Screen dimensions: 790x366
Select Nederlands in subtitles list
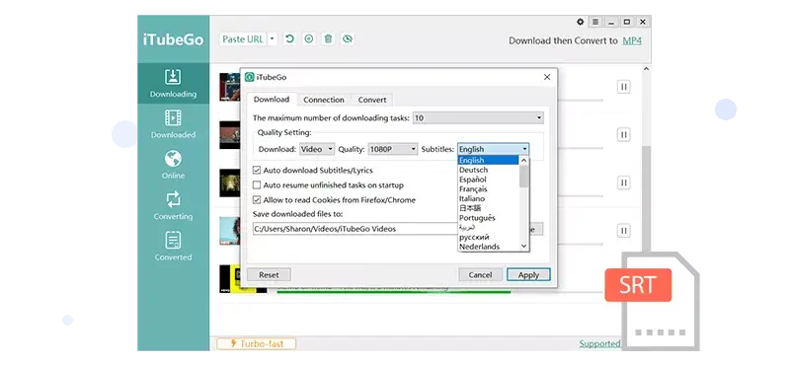(x=488, y=247)
